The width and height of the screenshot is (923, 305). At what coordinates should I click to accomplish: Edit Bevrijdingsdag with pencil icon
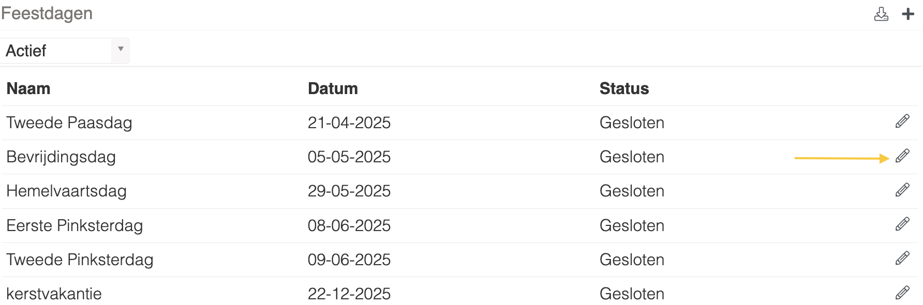pos(902,156)
